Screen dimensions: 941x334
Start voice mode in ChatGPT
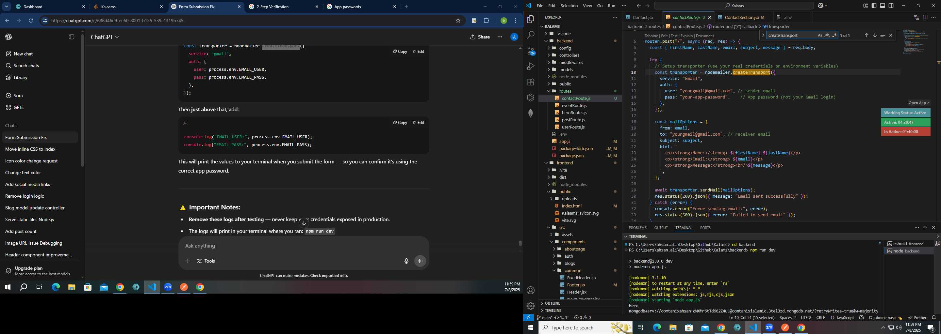click(421, 261)
